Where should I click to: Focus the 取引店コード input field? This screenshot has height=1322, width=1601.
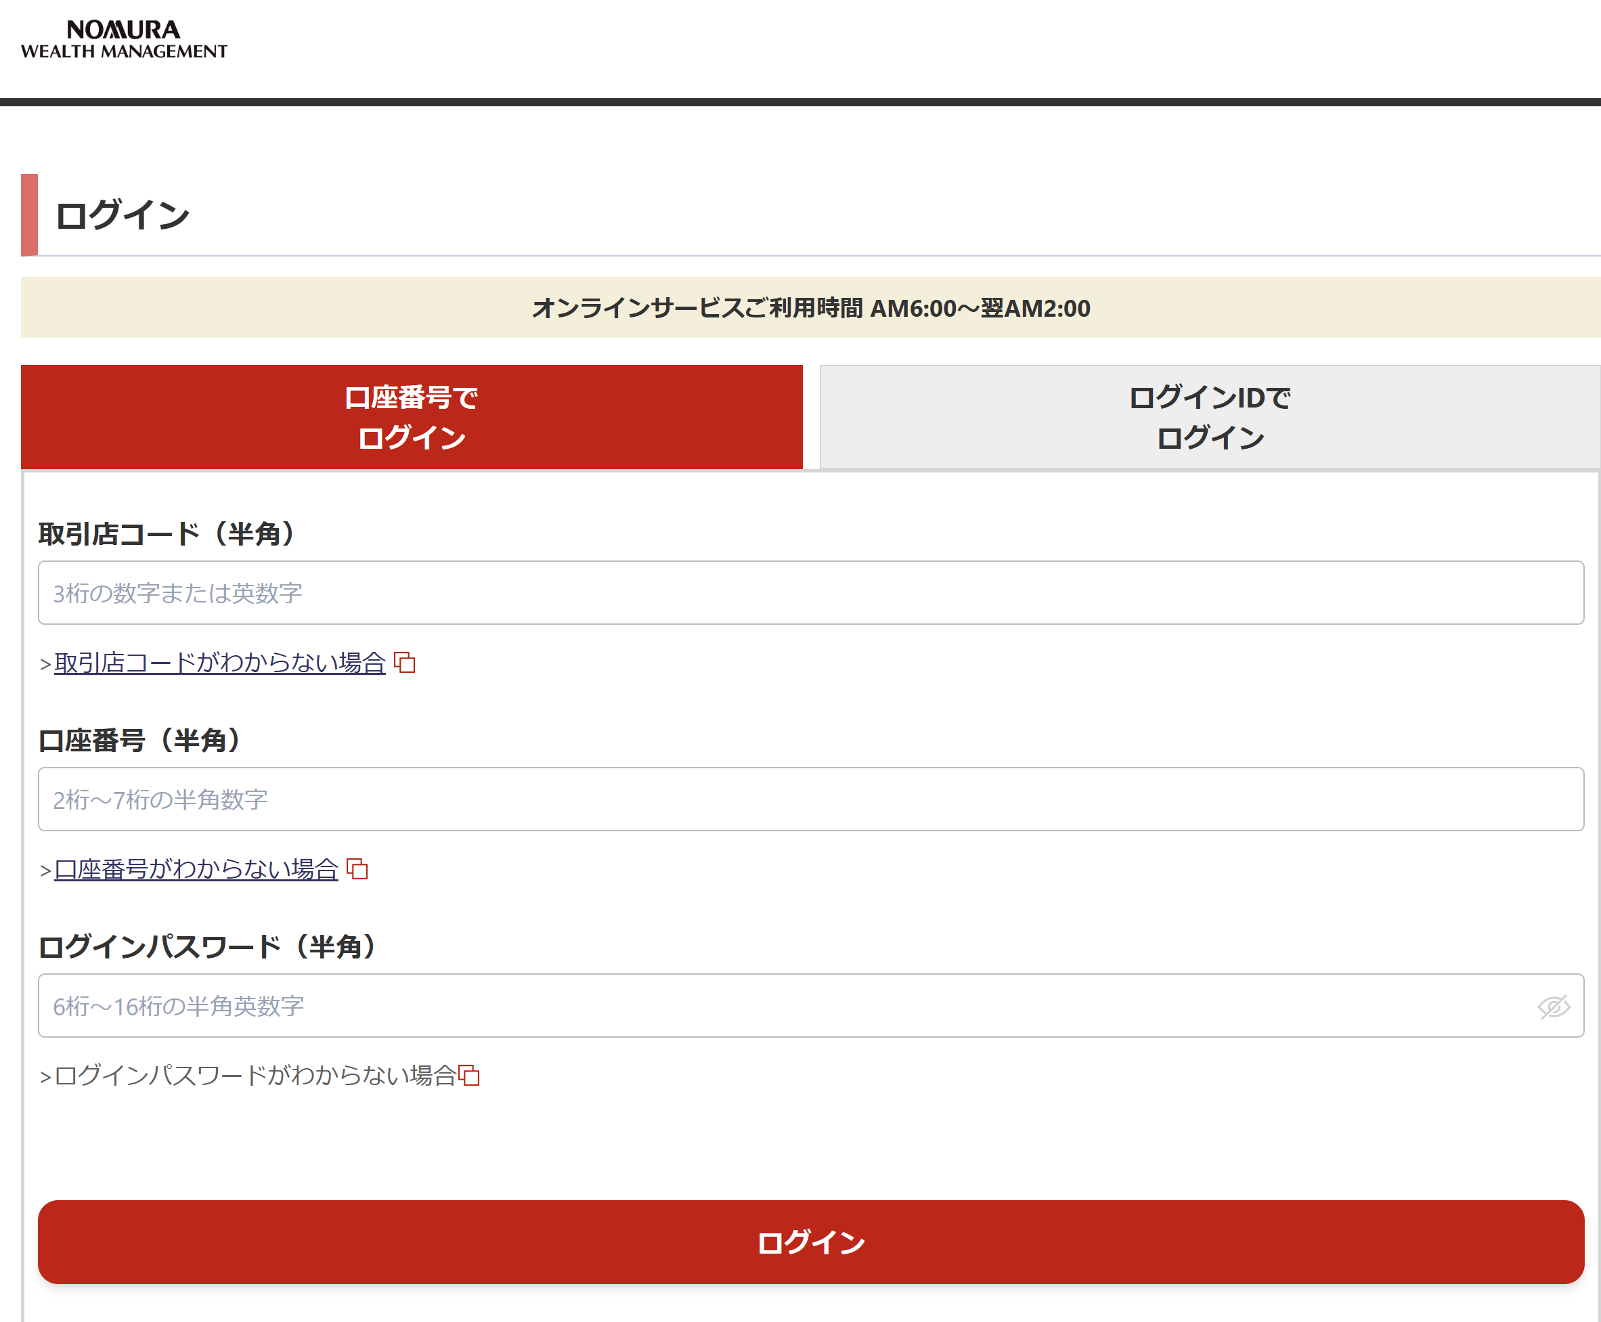point(811,592)
